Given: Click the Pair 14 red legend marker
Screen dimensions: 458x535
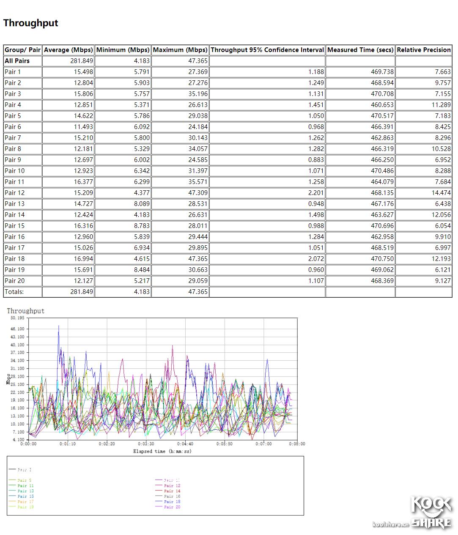Looking at the screenshot, I should pyautogui.click(x=158, y=491).
